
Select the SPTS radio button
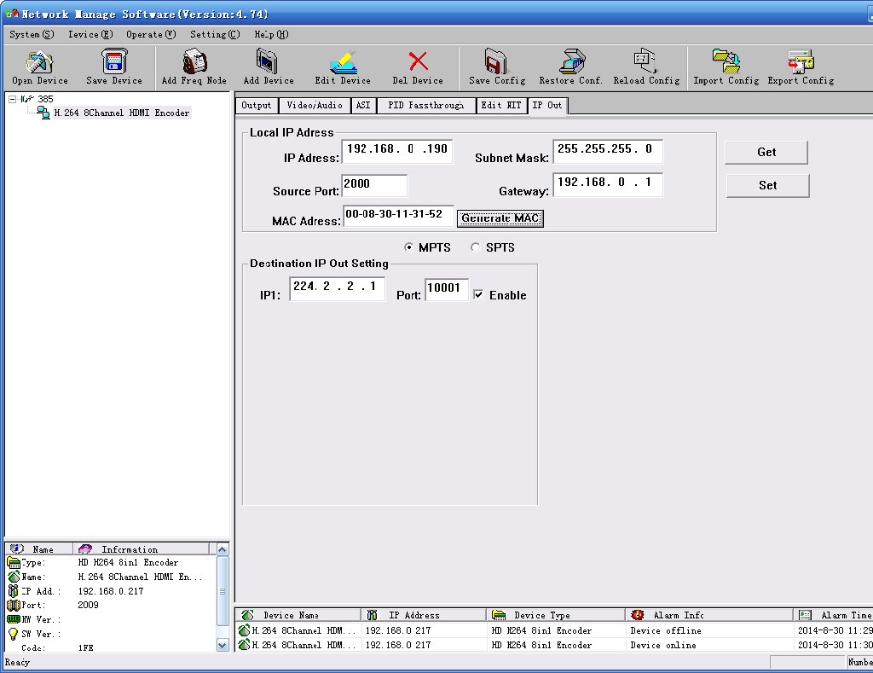(476, 247)
